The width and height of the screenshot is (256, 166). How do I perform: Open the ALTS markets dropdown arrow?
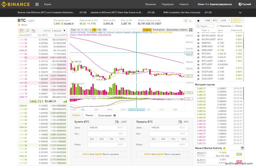(229, 20)
